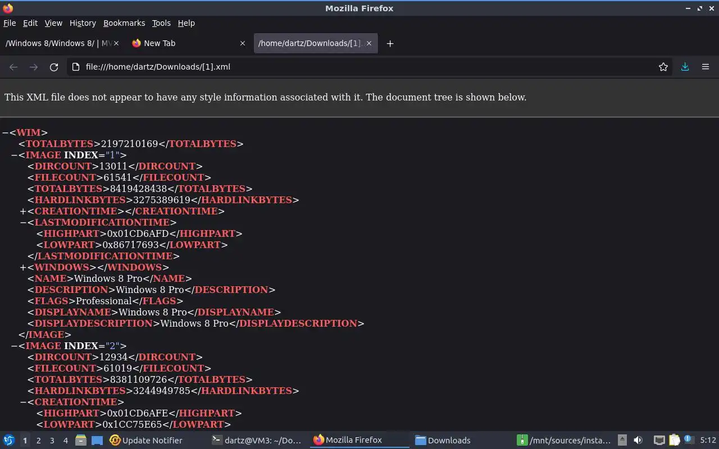Click FILECOUNT value 61541
Screen dimensions: 719x449
(118, 177)
